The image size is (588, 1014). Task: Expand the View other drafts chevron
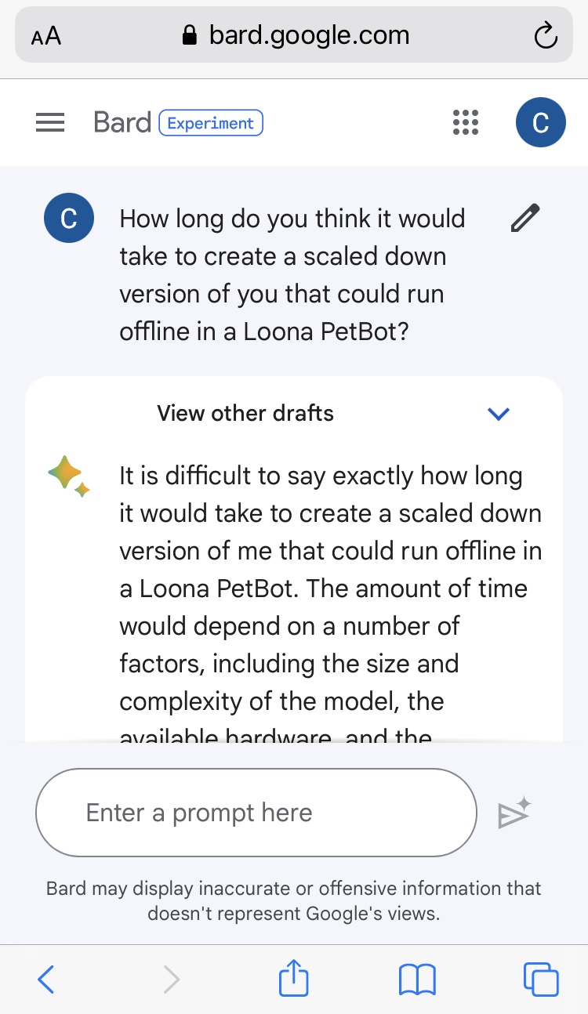pos(499,414)
